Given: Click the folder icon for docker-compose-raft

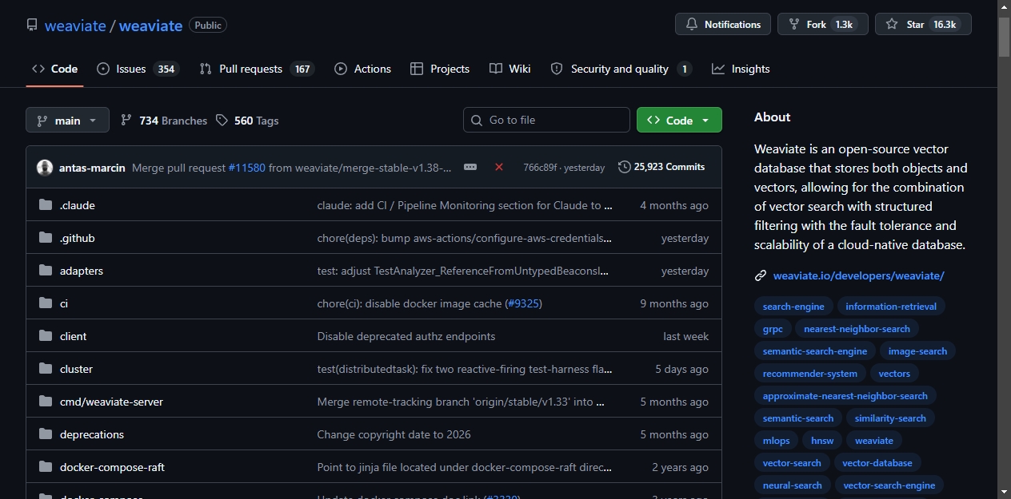Looking at the screenshot, I should (46, 467).
